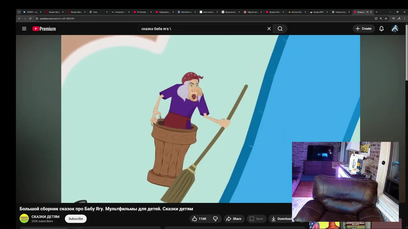The image size is (408, 229).
Task: Go back in browser history
Action: (19, 18)
